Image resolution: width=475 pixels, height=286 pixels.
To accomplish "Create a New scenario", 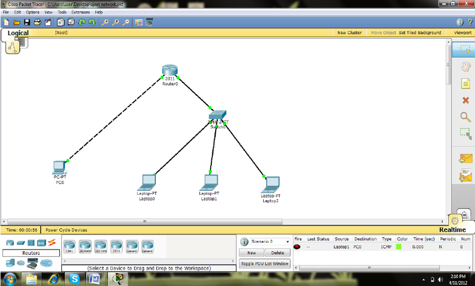I will (251, 252).
